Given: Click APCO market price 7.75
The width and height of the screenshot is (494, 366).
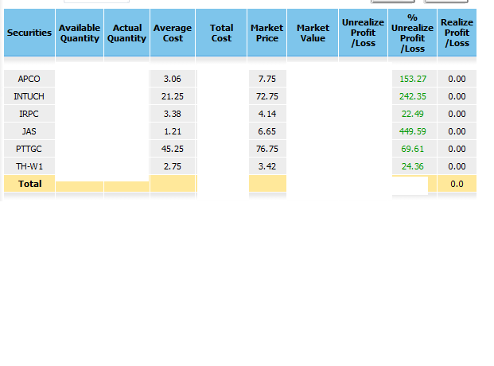Looking at the screenshot, I should pos(267,79).
